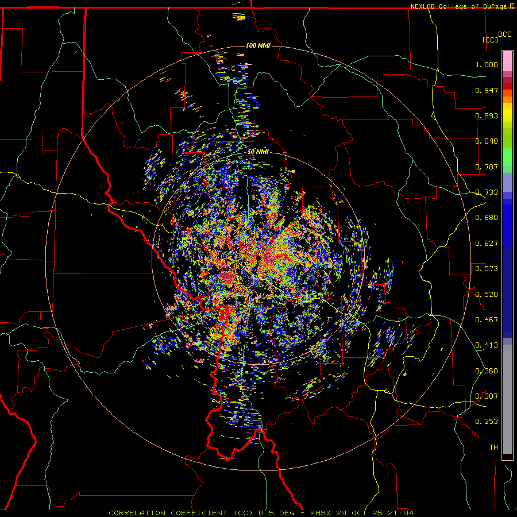Screen dimensions: 517x517
Task: Click the 0.733 legend value
Action: click(487, 192)
